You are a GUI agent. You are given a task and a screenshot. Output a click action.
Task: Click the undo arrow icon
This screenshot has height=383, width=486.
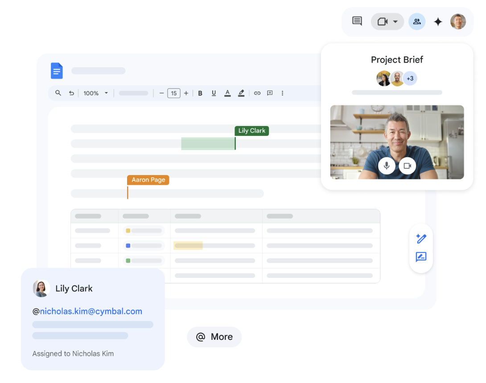point(71,93)
